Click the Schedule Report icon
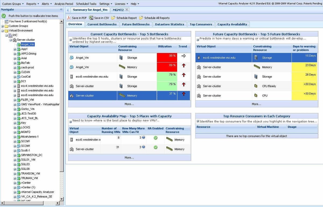323x207 pixels. tap(113, 18)
